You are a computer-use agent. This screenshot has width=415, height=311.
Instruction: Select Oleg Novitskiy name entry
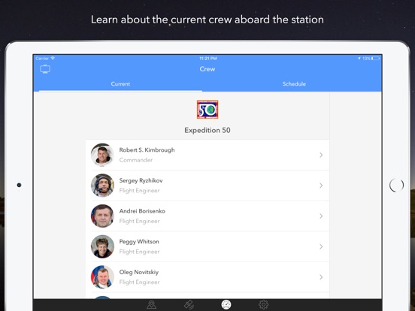click(x=139, y=272)
